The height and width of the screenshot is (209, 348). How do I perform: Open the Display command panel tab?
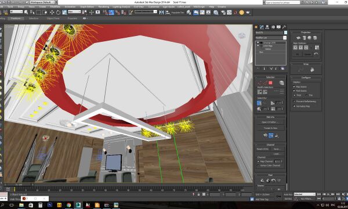(278, 27)
